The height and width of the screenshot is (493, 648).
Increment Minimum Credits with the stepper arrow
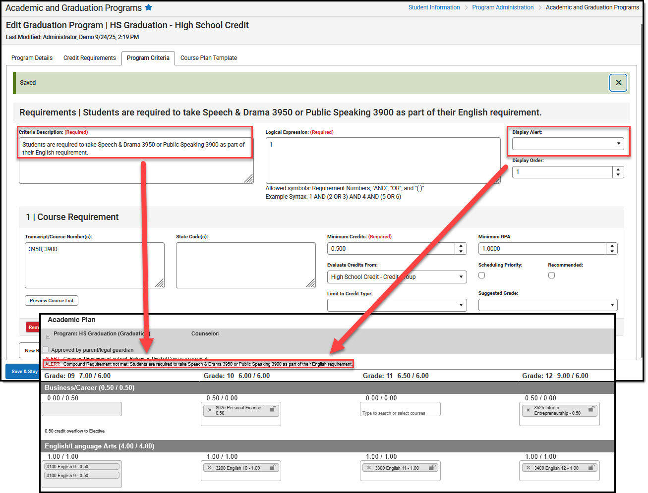click(460, 245)
